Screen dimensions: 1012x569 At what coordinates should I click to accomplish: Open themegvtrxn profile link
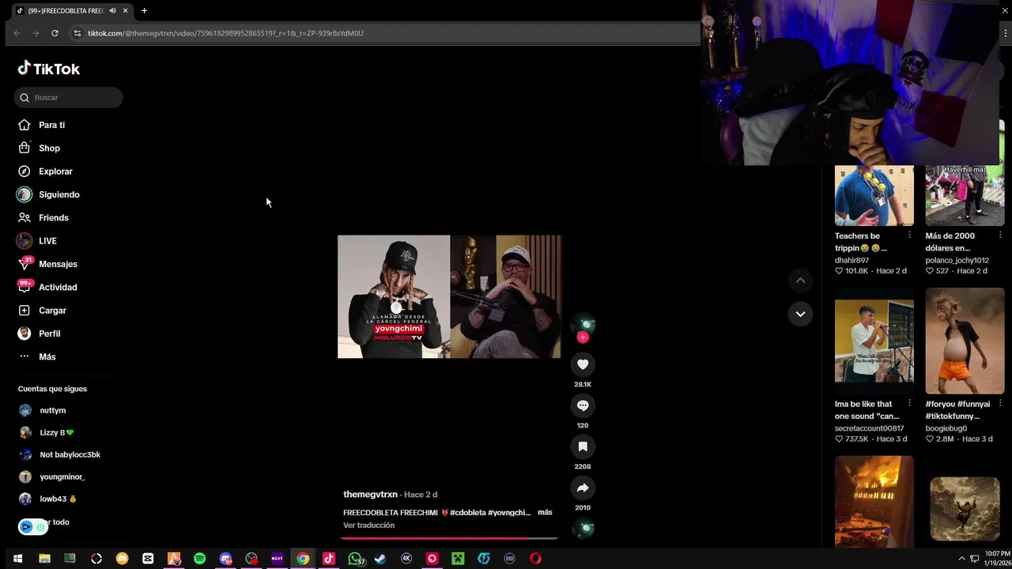coord(370,494)
